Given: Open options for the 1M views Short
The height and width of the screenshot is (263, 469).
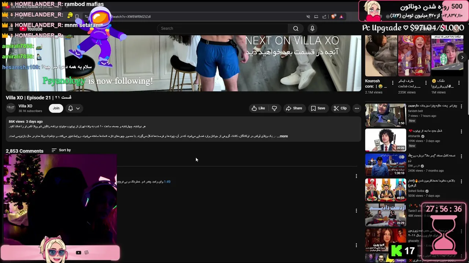Looking at the screenshot, I should [x=459, y=83].
